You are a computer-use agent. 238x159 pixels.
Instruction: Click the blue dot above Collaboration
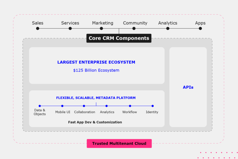84,106
